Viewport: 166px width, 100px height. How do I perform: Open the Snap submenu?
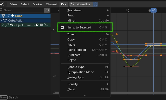coord(85,15)
